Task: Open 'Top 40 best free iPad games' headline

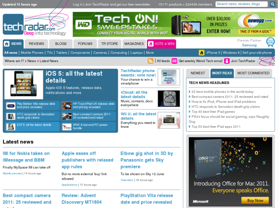Action: (213, 111)
